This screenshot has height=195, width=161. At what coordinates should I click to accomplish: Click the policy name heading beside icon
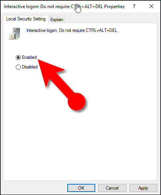pyautogui.click(x=72, y=30)
